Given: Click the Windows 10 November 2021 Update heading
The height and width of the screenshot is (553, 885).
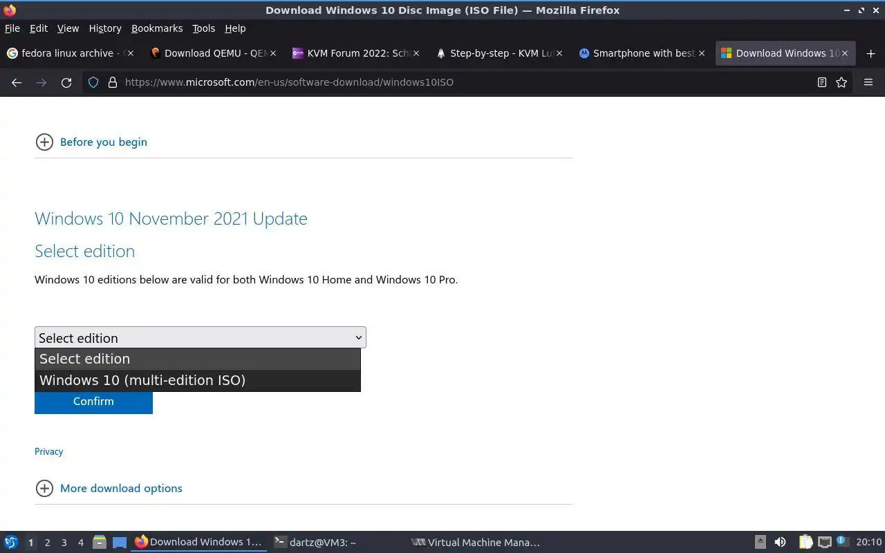Looking at the screenshot, I should [171, 218].
